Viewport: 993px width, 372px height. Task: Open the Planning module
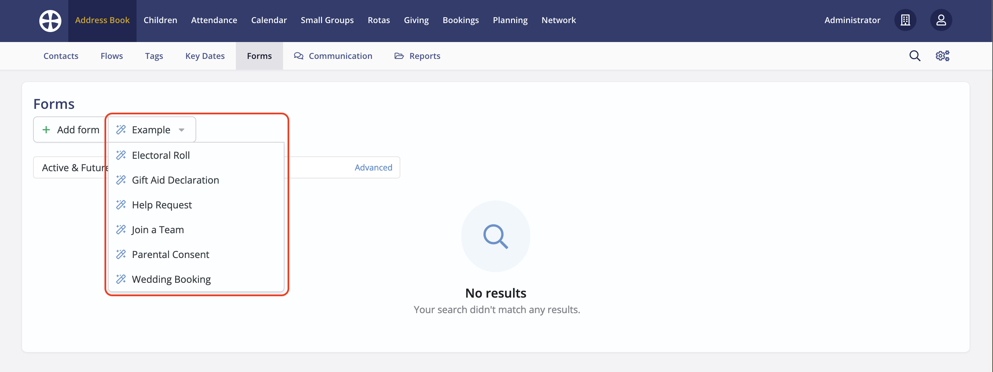click(x=510, y=20)
